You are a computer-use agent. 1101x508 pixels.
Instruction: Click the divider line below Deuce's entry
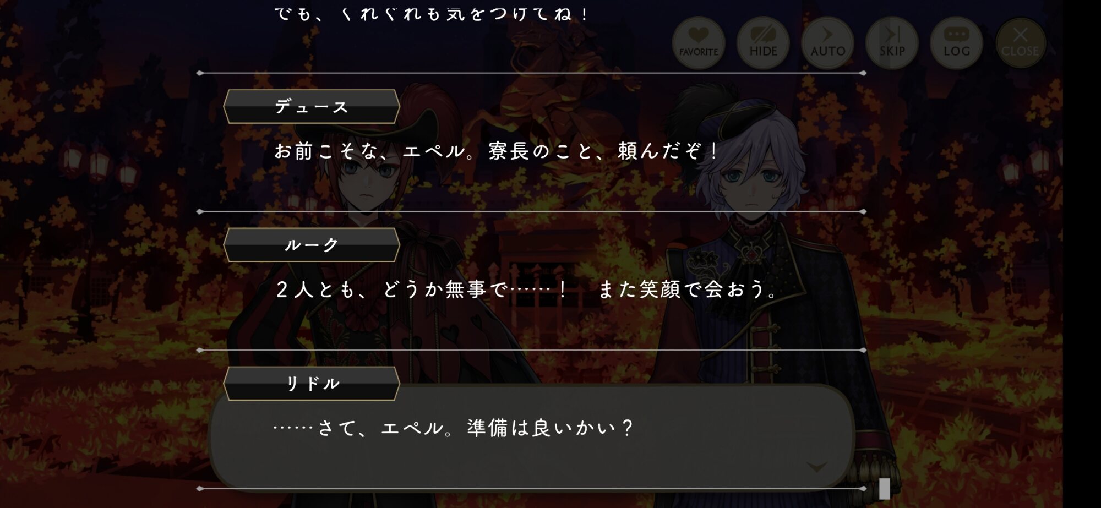(x=532, y=211)
